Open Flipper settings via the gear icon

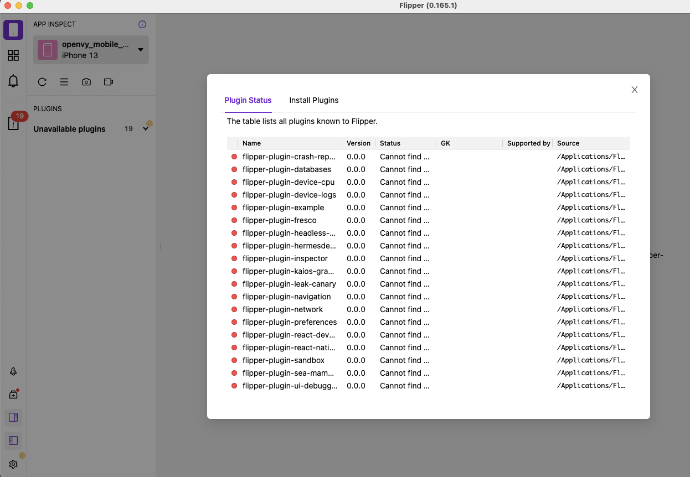click(x=13, y=464)
